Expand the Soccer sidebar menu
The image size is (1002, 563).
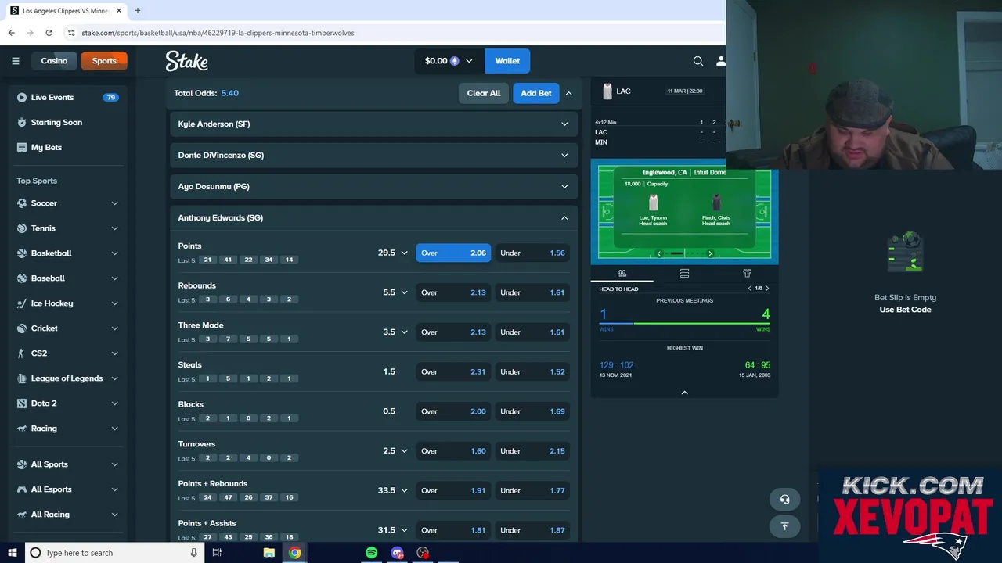pos(114,203)
